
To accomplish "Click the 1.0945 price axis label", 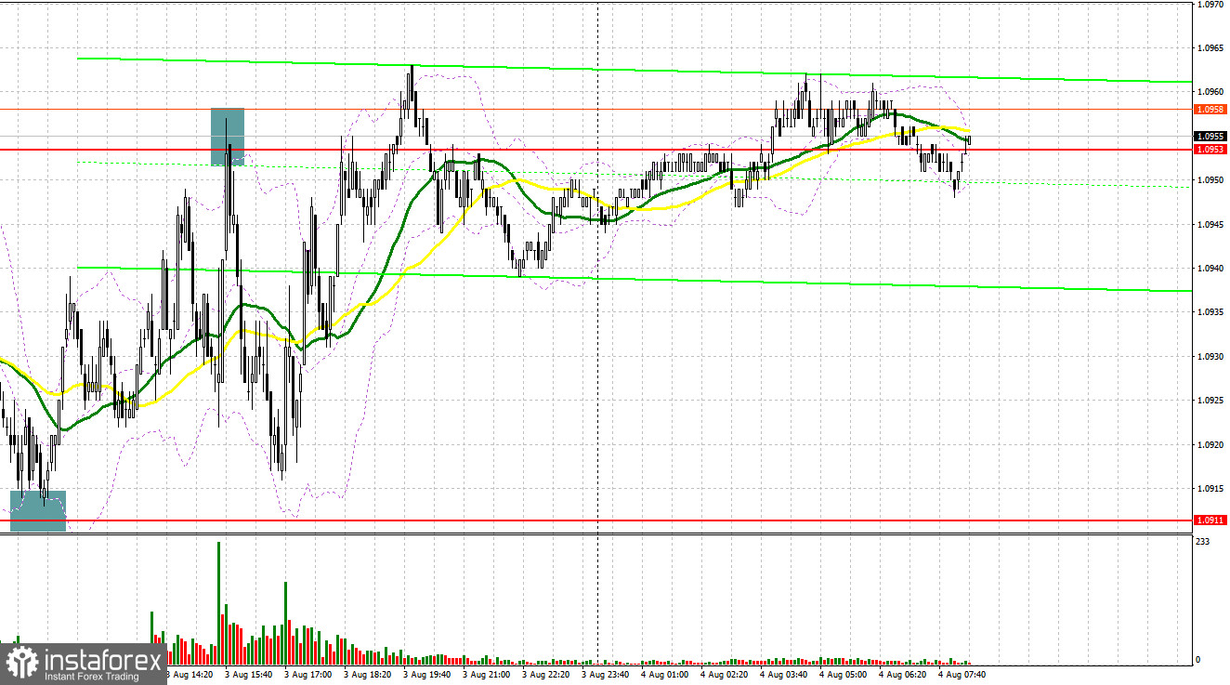I will [x=1210, y=224].
